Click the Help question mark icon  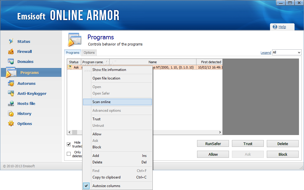275,27
